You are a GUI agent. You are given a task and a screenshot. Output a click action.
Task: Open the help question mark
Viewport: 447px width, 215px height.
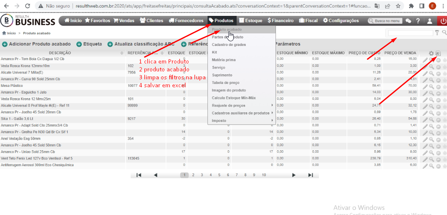pos(418,20)
